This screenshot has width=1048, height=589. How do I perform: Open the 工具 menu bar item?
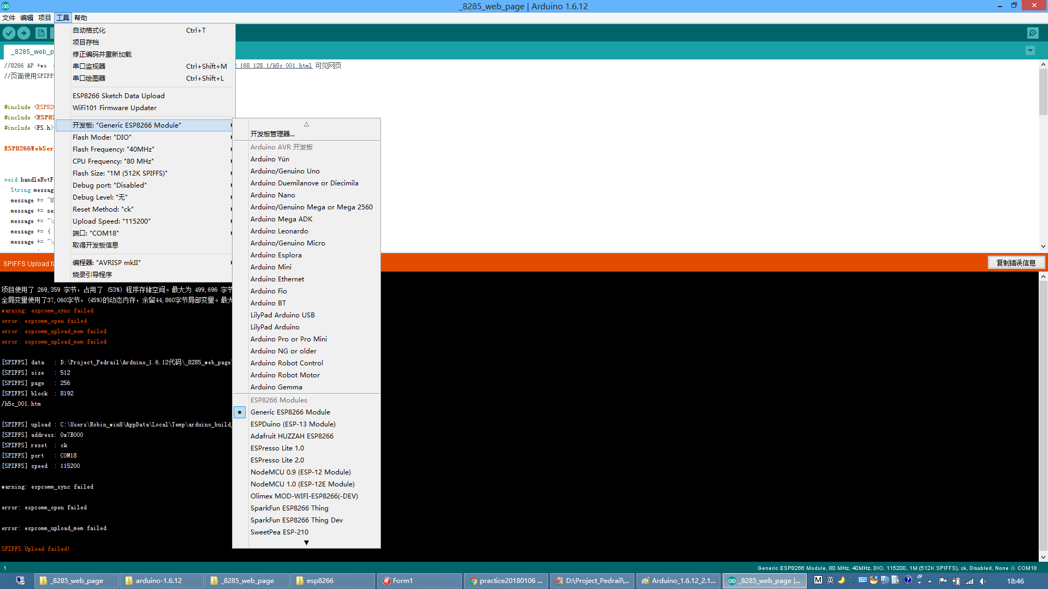pos(63,18)
